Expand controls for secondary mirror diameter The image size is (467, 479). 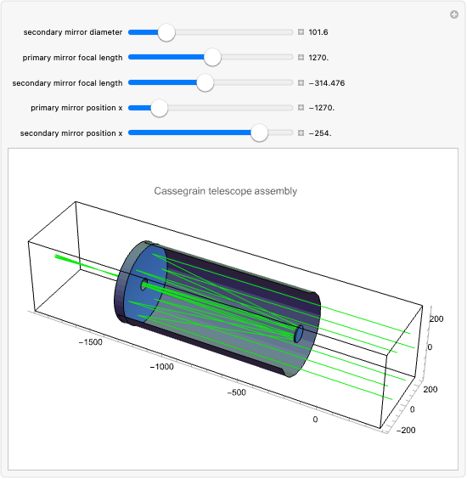(301, 32)
